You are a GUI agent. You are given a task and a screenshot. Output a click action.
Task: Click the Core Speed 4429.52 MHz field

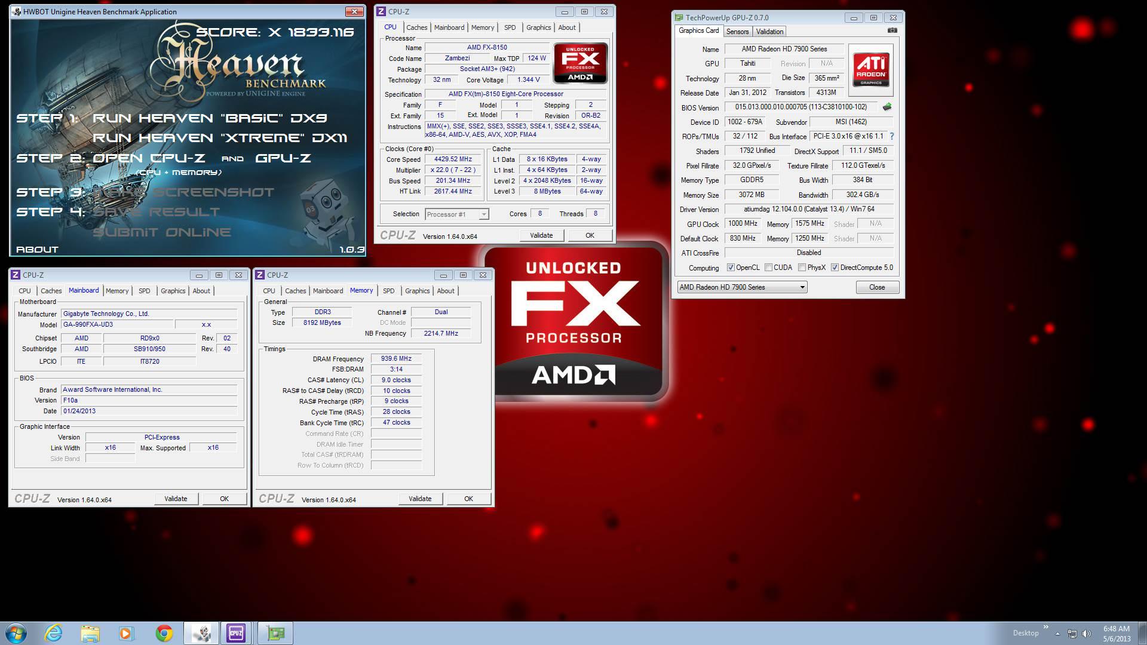click(452, 159)
